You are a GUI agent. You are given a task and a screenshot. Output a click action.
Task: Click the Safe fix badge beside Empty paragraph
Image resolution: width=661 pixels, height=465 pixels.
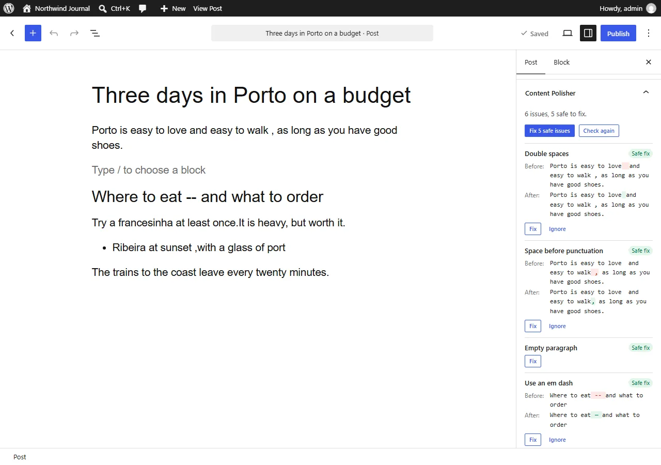pos(640,348)
